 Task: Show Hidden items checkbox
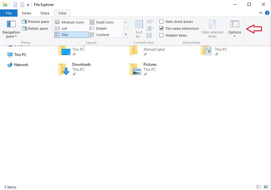click(162, 35)
